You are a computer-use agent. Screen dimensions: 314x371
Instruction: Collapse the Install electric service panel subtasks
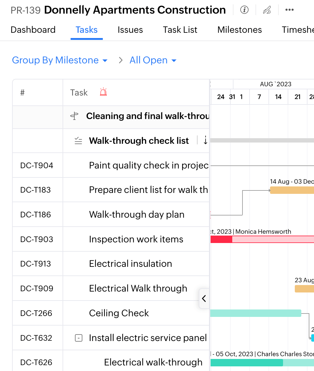click(x=79, y=338)
